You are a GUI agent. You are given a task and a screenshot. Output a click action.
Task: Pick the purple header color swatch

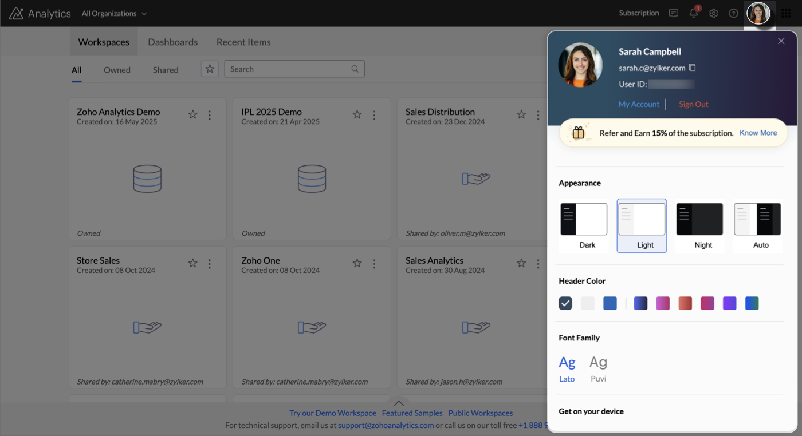(729, 303)
